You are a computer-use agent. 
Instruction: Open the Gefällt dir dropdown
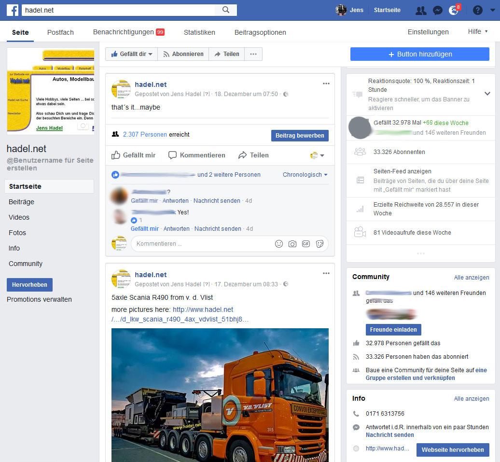131,54
